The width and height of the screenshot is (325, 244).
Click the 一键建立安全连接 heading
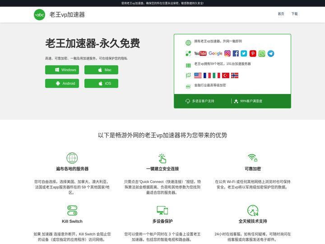[x=162, y=169]
